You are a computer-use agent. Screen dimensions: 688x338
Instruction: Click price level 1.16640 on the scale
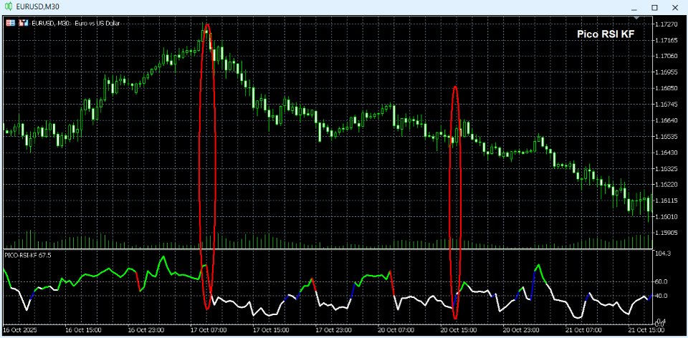pos(666,120)
